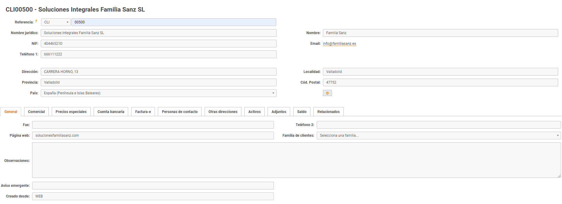
Task: Open the Familia de clientes dropdown
Action: click(x=438, y=136)
